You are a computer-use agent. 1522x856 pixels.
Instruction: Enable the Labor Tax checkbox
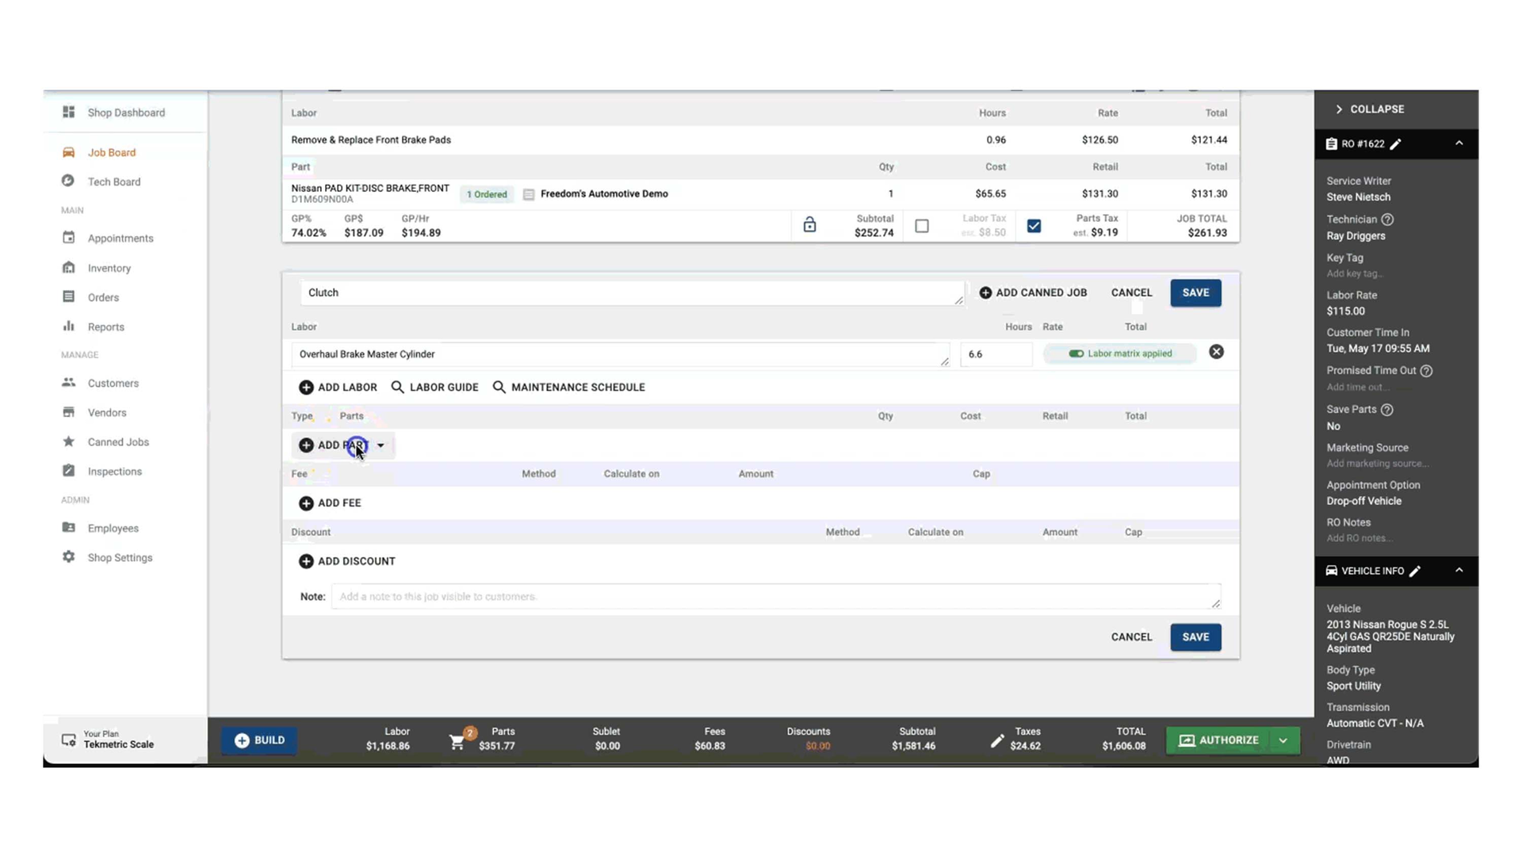point(922,226)
